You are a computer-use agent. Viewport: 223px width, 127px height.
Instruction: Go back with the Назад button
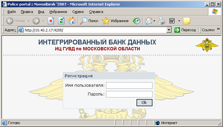pyautogui.click(x=16, y=21)
